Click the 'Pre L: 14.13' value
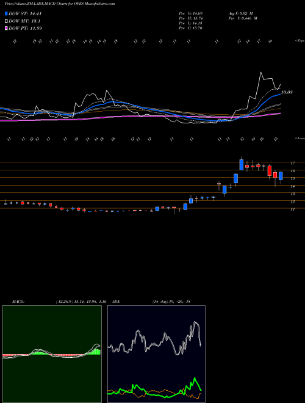This screenshot has height=403, width=305. [x=190, y=23]
